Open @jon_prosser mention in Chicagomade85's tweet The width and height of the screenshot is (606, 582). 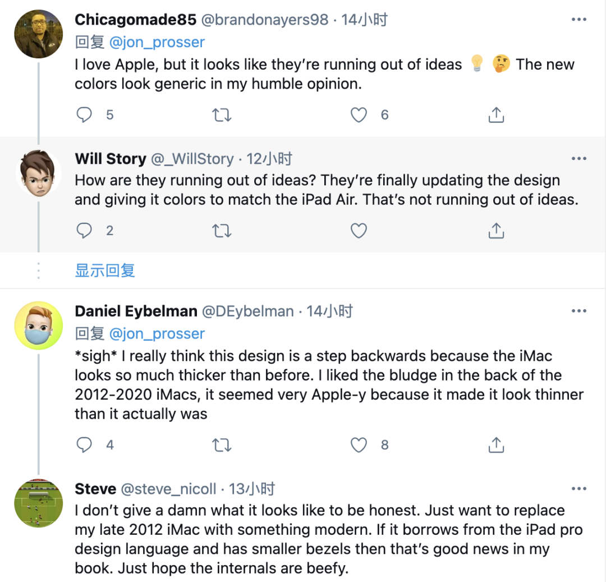[157, 42]
